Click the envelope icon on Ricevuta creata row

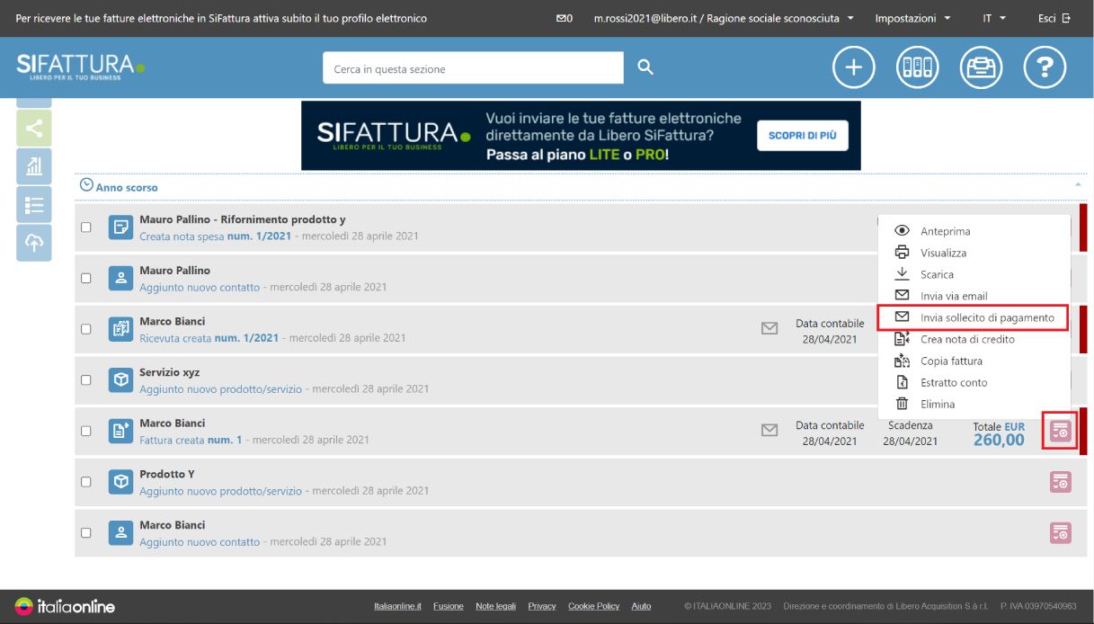pyautogui.click(x=769, y=329)
